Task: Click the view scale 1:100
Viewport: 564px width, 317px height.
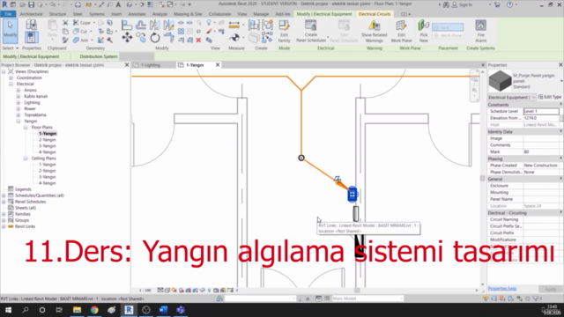Action: tap(145, 291)
